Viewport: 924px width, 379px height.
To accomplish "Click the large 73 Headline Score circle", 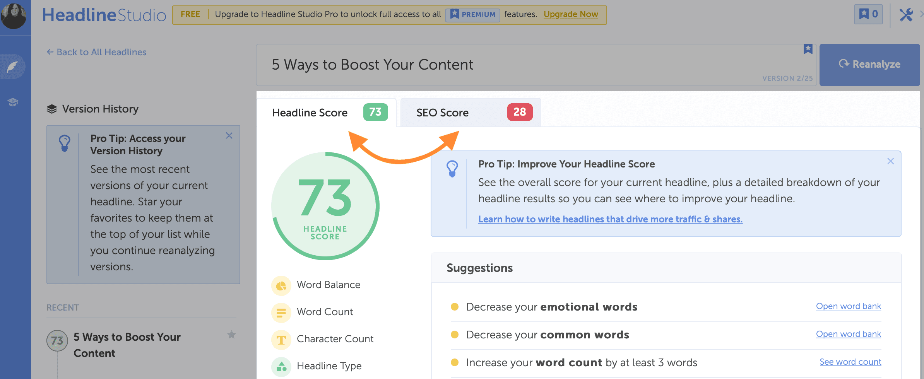I will click(x=325, y=206).
